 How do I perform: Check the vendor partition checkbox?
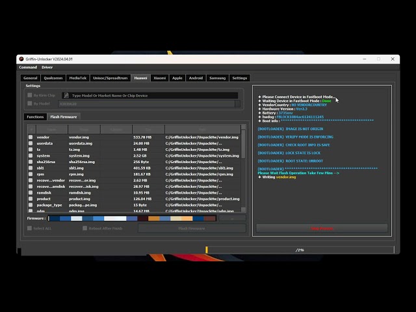[x=31, y=137]
